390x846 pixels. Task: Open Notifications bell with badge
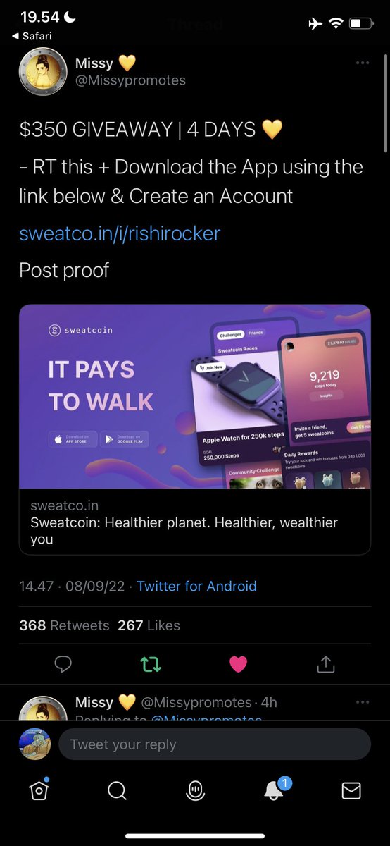(x=275, y=789)
